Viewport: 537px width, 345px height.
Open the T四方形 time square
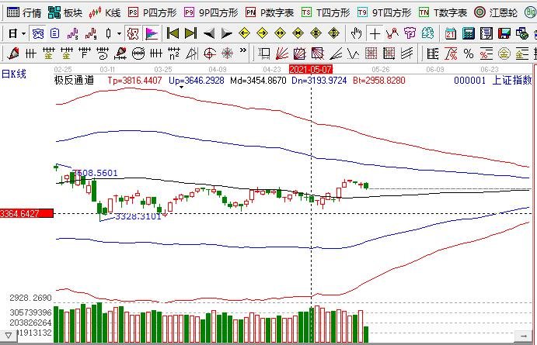tap(326, 13)
